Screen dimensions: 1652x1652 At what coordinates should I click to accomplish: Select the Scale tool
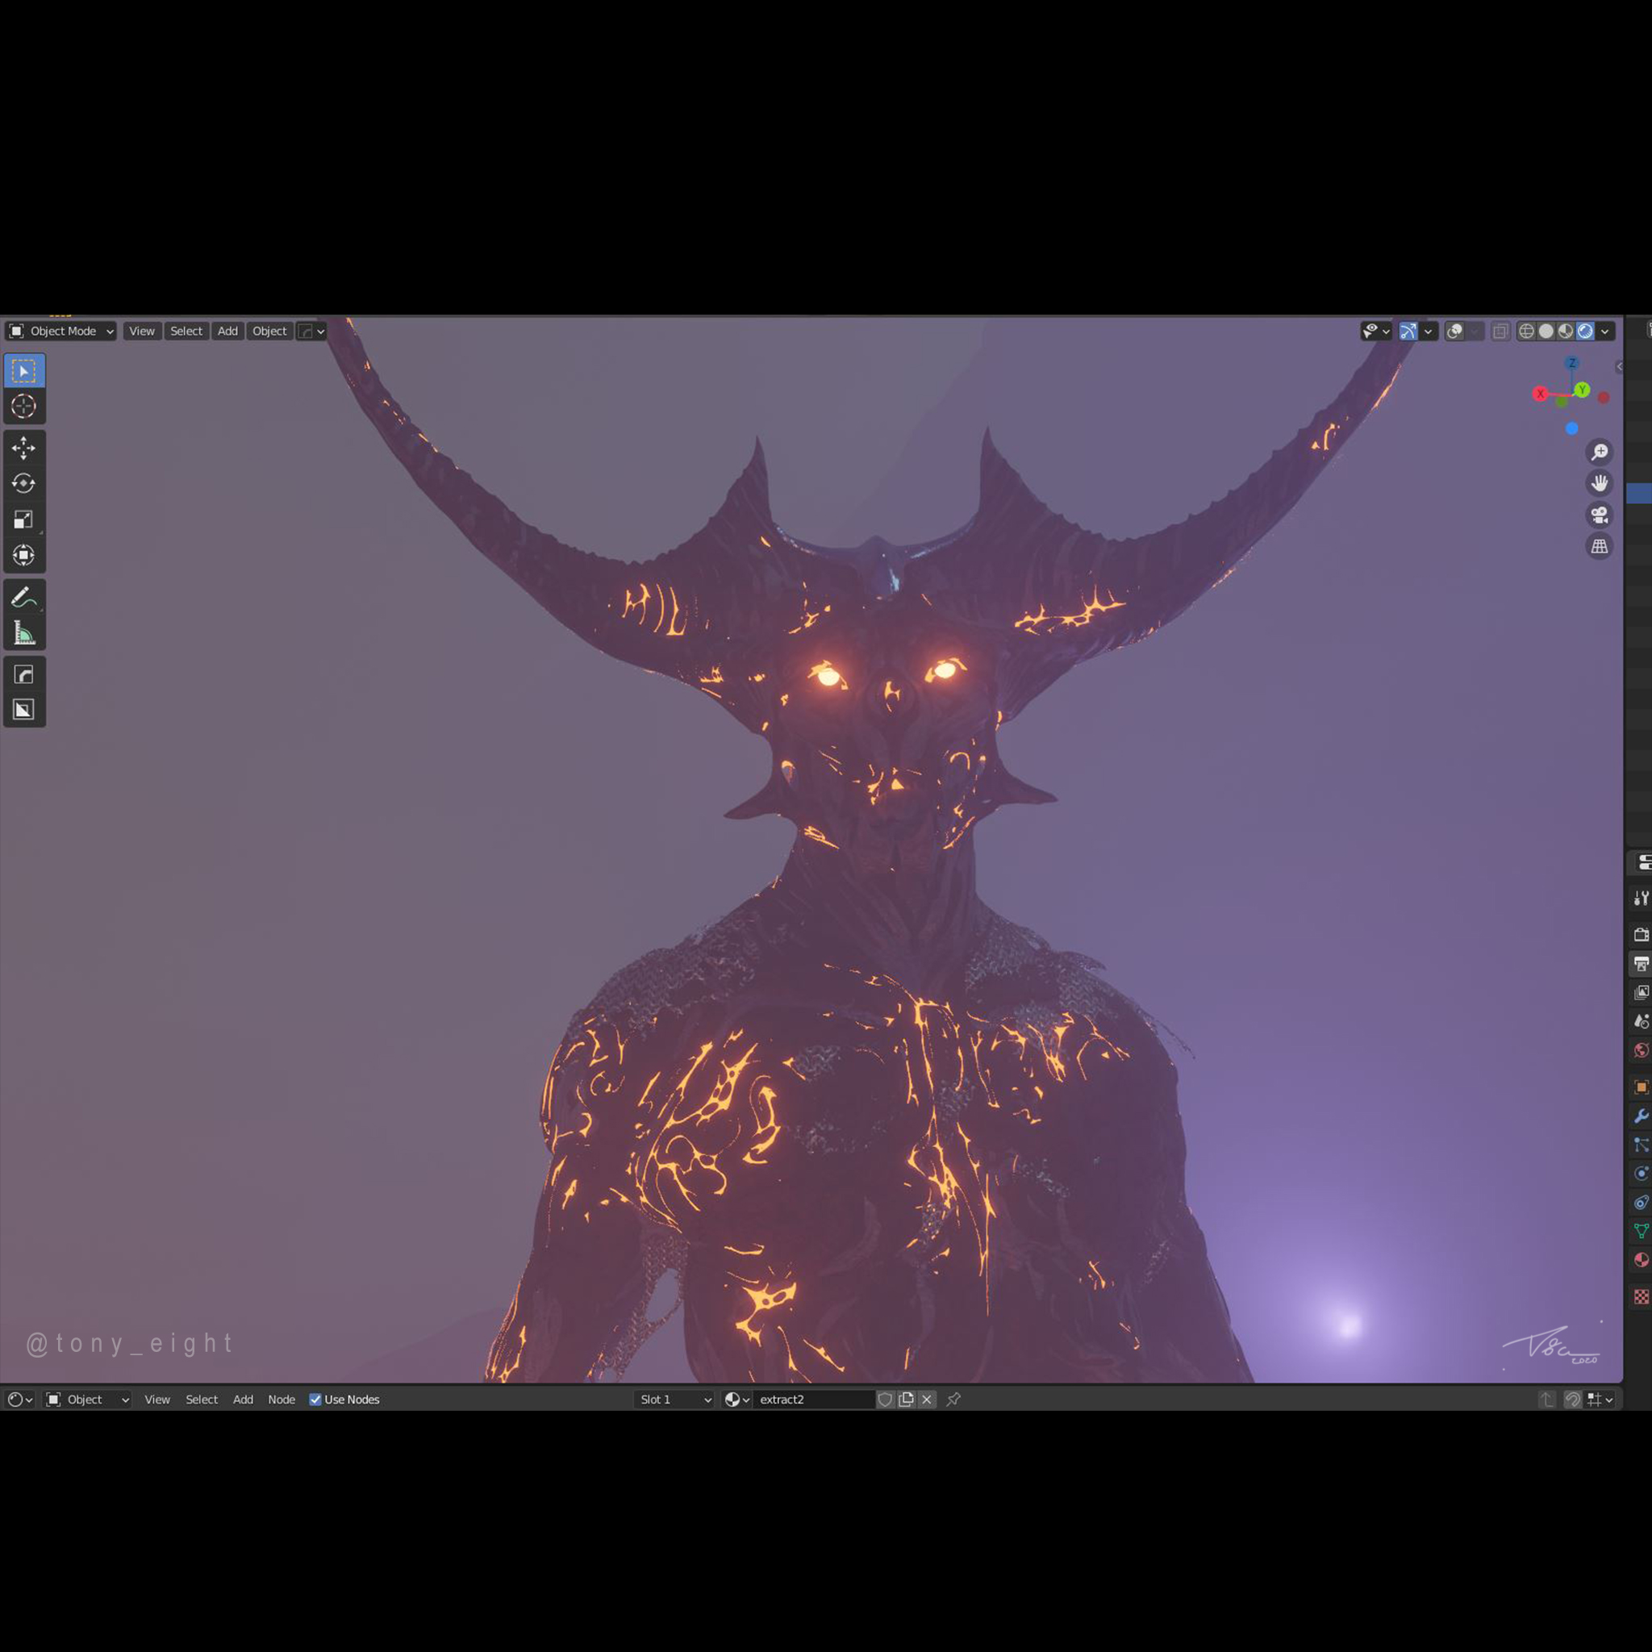pyautogui.click(x=24, y=519)
